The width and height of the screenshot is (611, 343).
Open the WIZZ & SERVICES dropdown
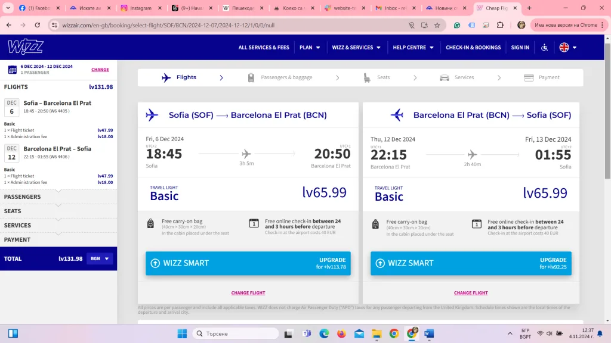356,48
